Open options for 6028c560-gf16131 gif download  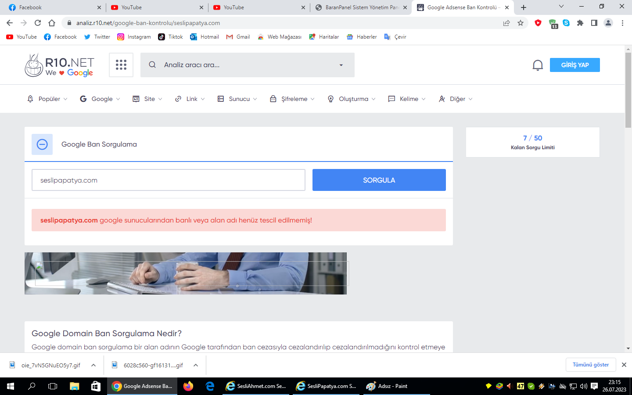[x=196, y=365]
